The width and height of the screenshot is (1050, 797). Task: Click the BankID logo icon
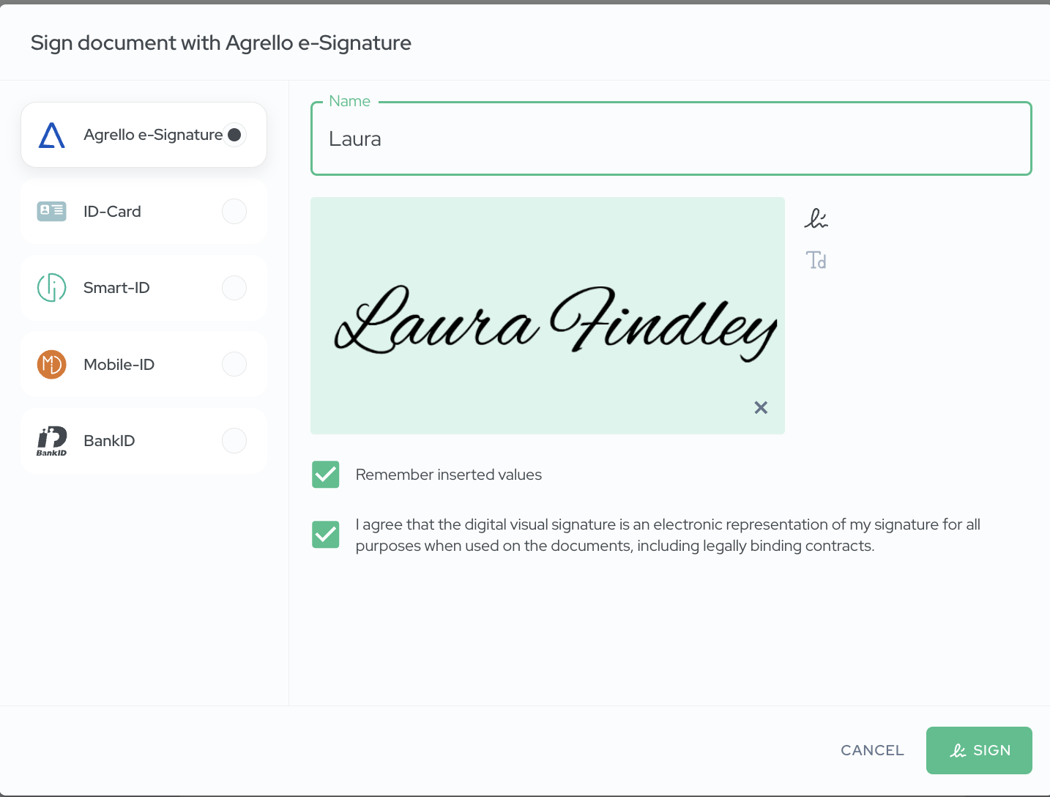[x=51, y=441]
